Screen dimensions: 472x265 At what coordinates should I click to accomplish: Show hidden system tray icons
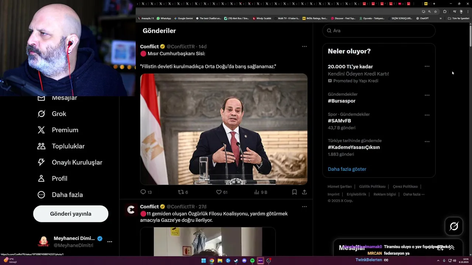pos(438,261)
